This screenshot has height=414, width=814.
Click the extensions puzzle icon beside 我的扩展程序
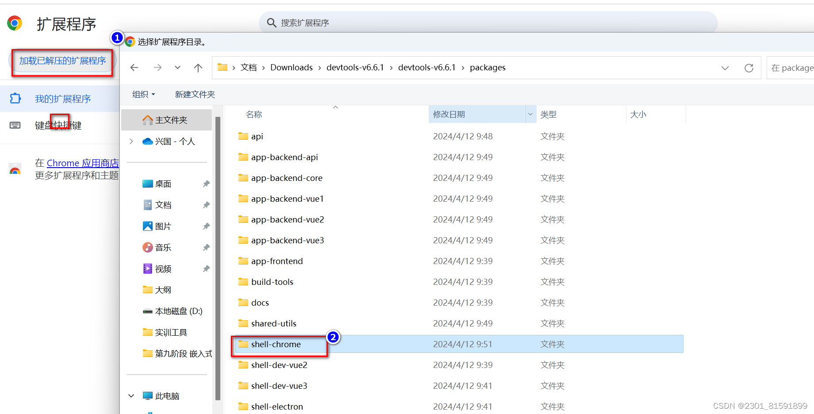coord(15,98)
